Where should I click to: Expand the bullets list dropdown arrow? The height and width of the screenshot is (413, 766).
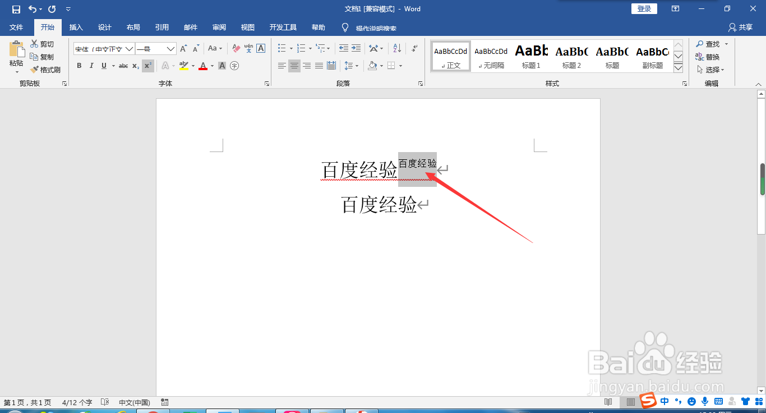click(x=291, y=49)
